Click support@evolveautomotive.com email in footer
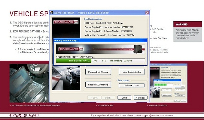 pos(157,115)
